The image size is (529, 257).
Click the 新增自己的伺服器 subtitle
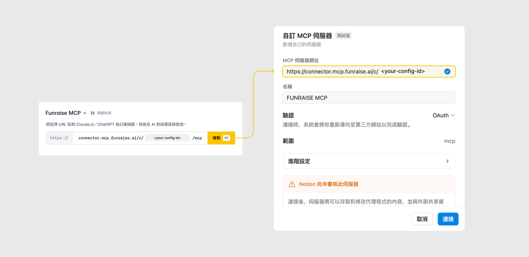302,45
